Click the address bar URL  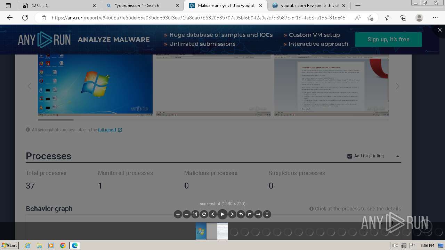click(x=200, y=18)
